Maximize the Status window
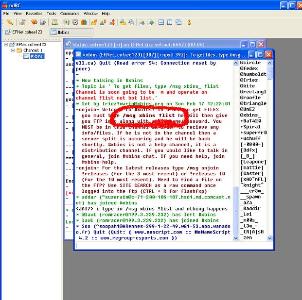 (x=252, y=45)
